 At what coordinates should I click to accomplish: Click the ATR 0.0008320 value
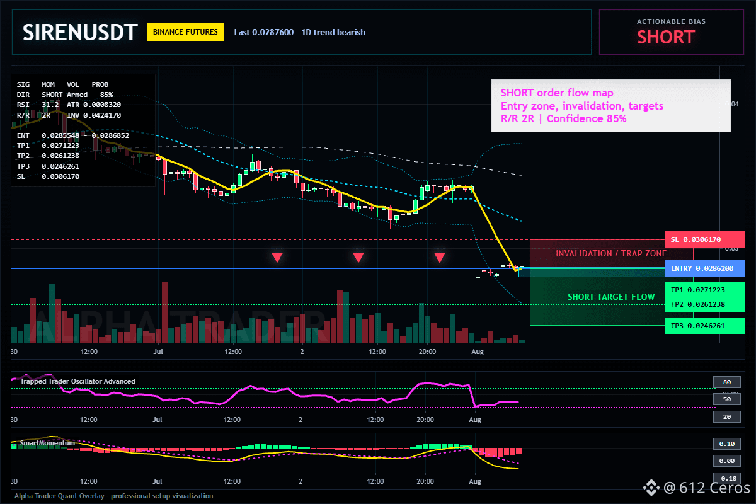(x=94, y=105)
